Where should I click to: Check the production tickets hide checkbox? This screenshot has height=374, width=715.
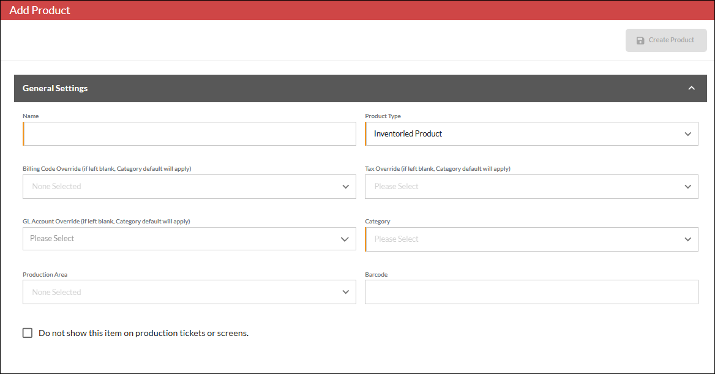28,333
